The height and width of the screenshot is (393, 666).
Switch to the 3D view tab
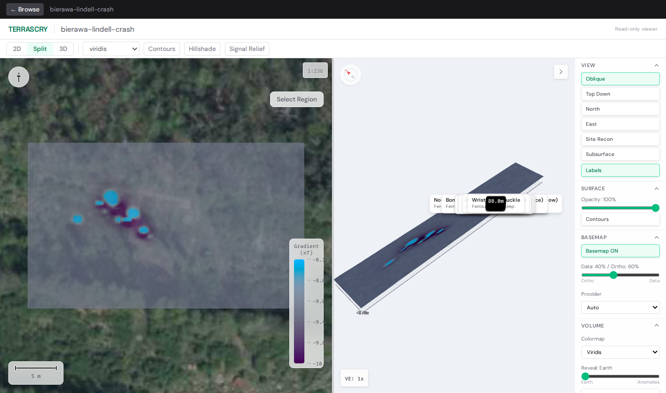tap(63, 48)
